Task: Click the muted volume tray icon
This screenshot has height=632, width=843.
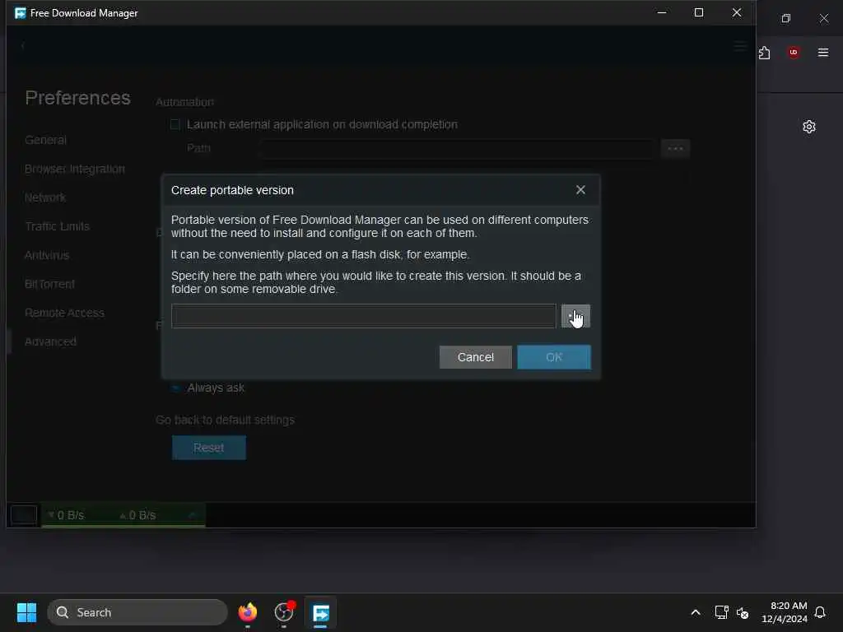Action: tap(743, 612)
